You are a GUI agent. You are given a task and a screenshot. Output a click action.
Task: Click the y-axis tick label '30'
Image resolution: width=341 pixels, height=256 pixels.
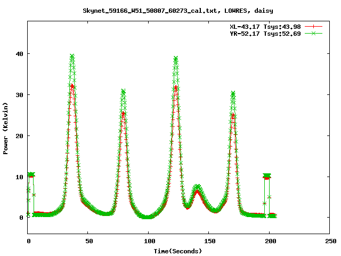click(20, 95)
